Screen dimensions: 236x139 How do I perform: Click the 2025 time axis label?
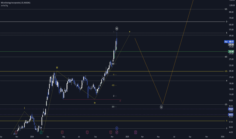[x=127, y=137]
